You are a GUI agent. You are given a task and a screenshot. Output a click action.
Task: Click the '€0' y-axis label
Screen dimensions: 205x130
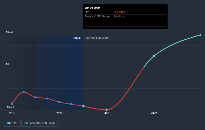[x=7, y=64]
